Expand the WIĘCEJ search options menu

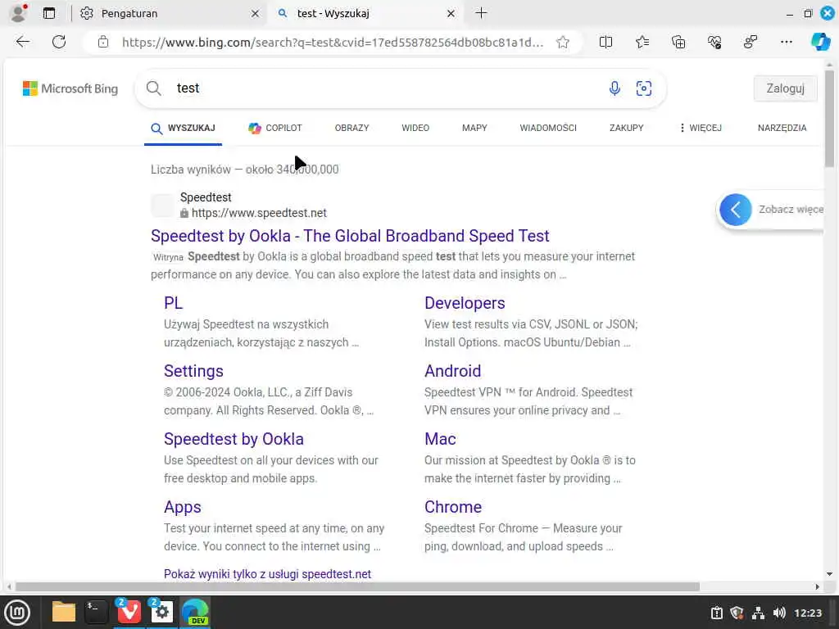[x=701, y=128]
